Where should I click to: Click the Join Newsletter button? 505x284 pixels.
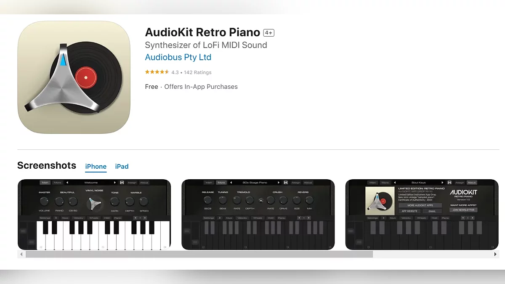pos(463,210)
